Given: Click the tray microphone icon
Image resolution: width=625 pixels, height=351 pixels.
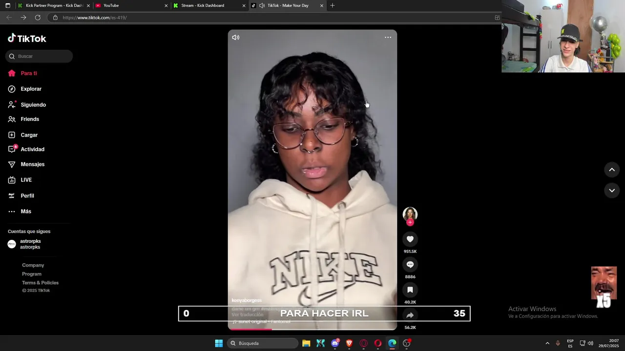Looking at the screenshot, I should [558, 343].
